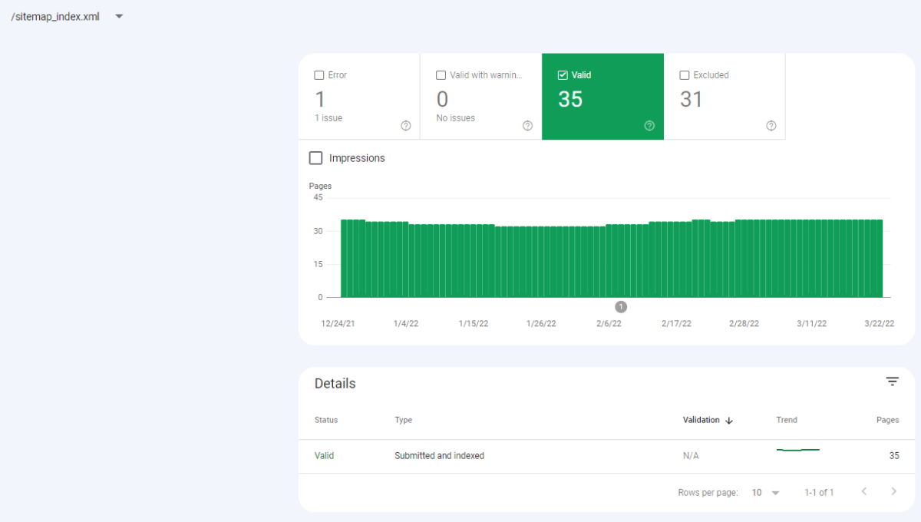Open the Rows per page dropdown
Screen dimensions: 921x522
pyautogui.click(x=766, y=493)
